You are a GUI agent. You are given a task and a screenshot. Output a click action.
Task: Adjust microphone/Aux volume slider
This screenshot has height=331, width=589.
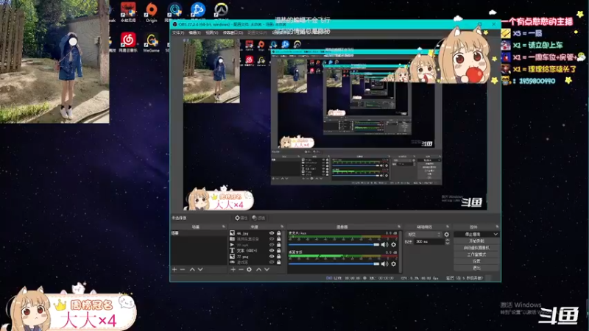pyautogui.click(x=334, y=245)
